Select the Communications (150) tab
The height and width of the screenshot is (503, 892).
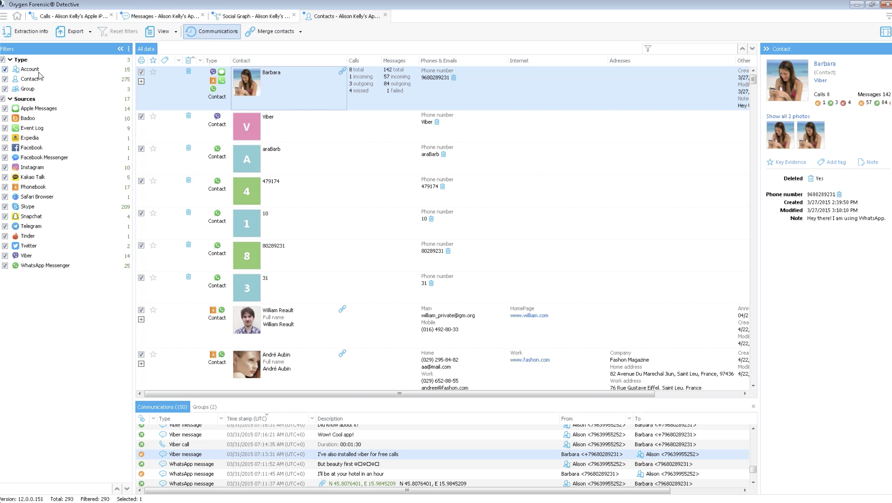(x=162, y=407)
